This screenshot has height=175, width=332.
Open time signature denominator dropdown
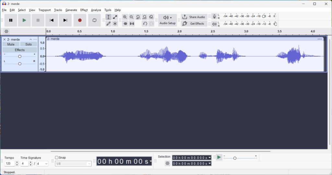click(x=42, y=164)
